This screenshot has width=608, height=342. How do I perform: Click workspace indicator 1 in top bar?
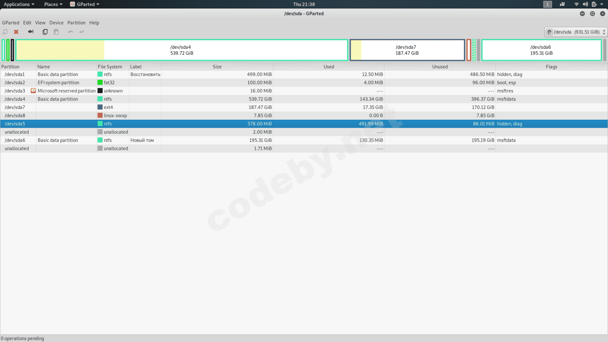[x=548, y=4]
